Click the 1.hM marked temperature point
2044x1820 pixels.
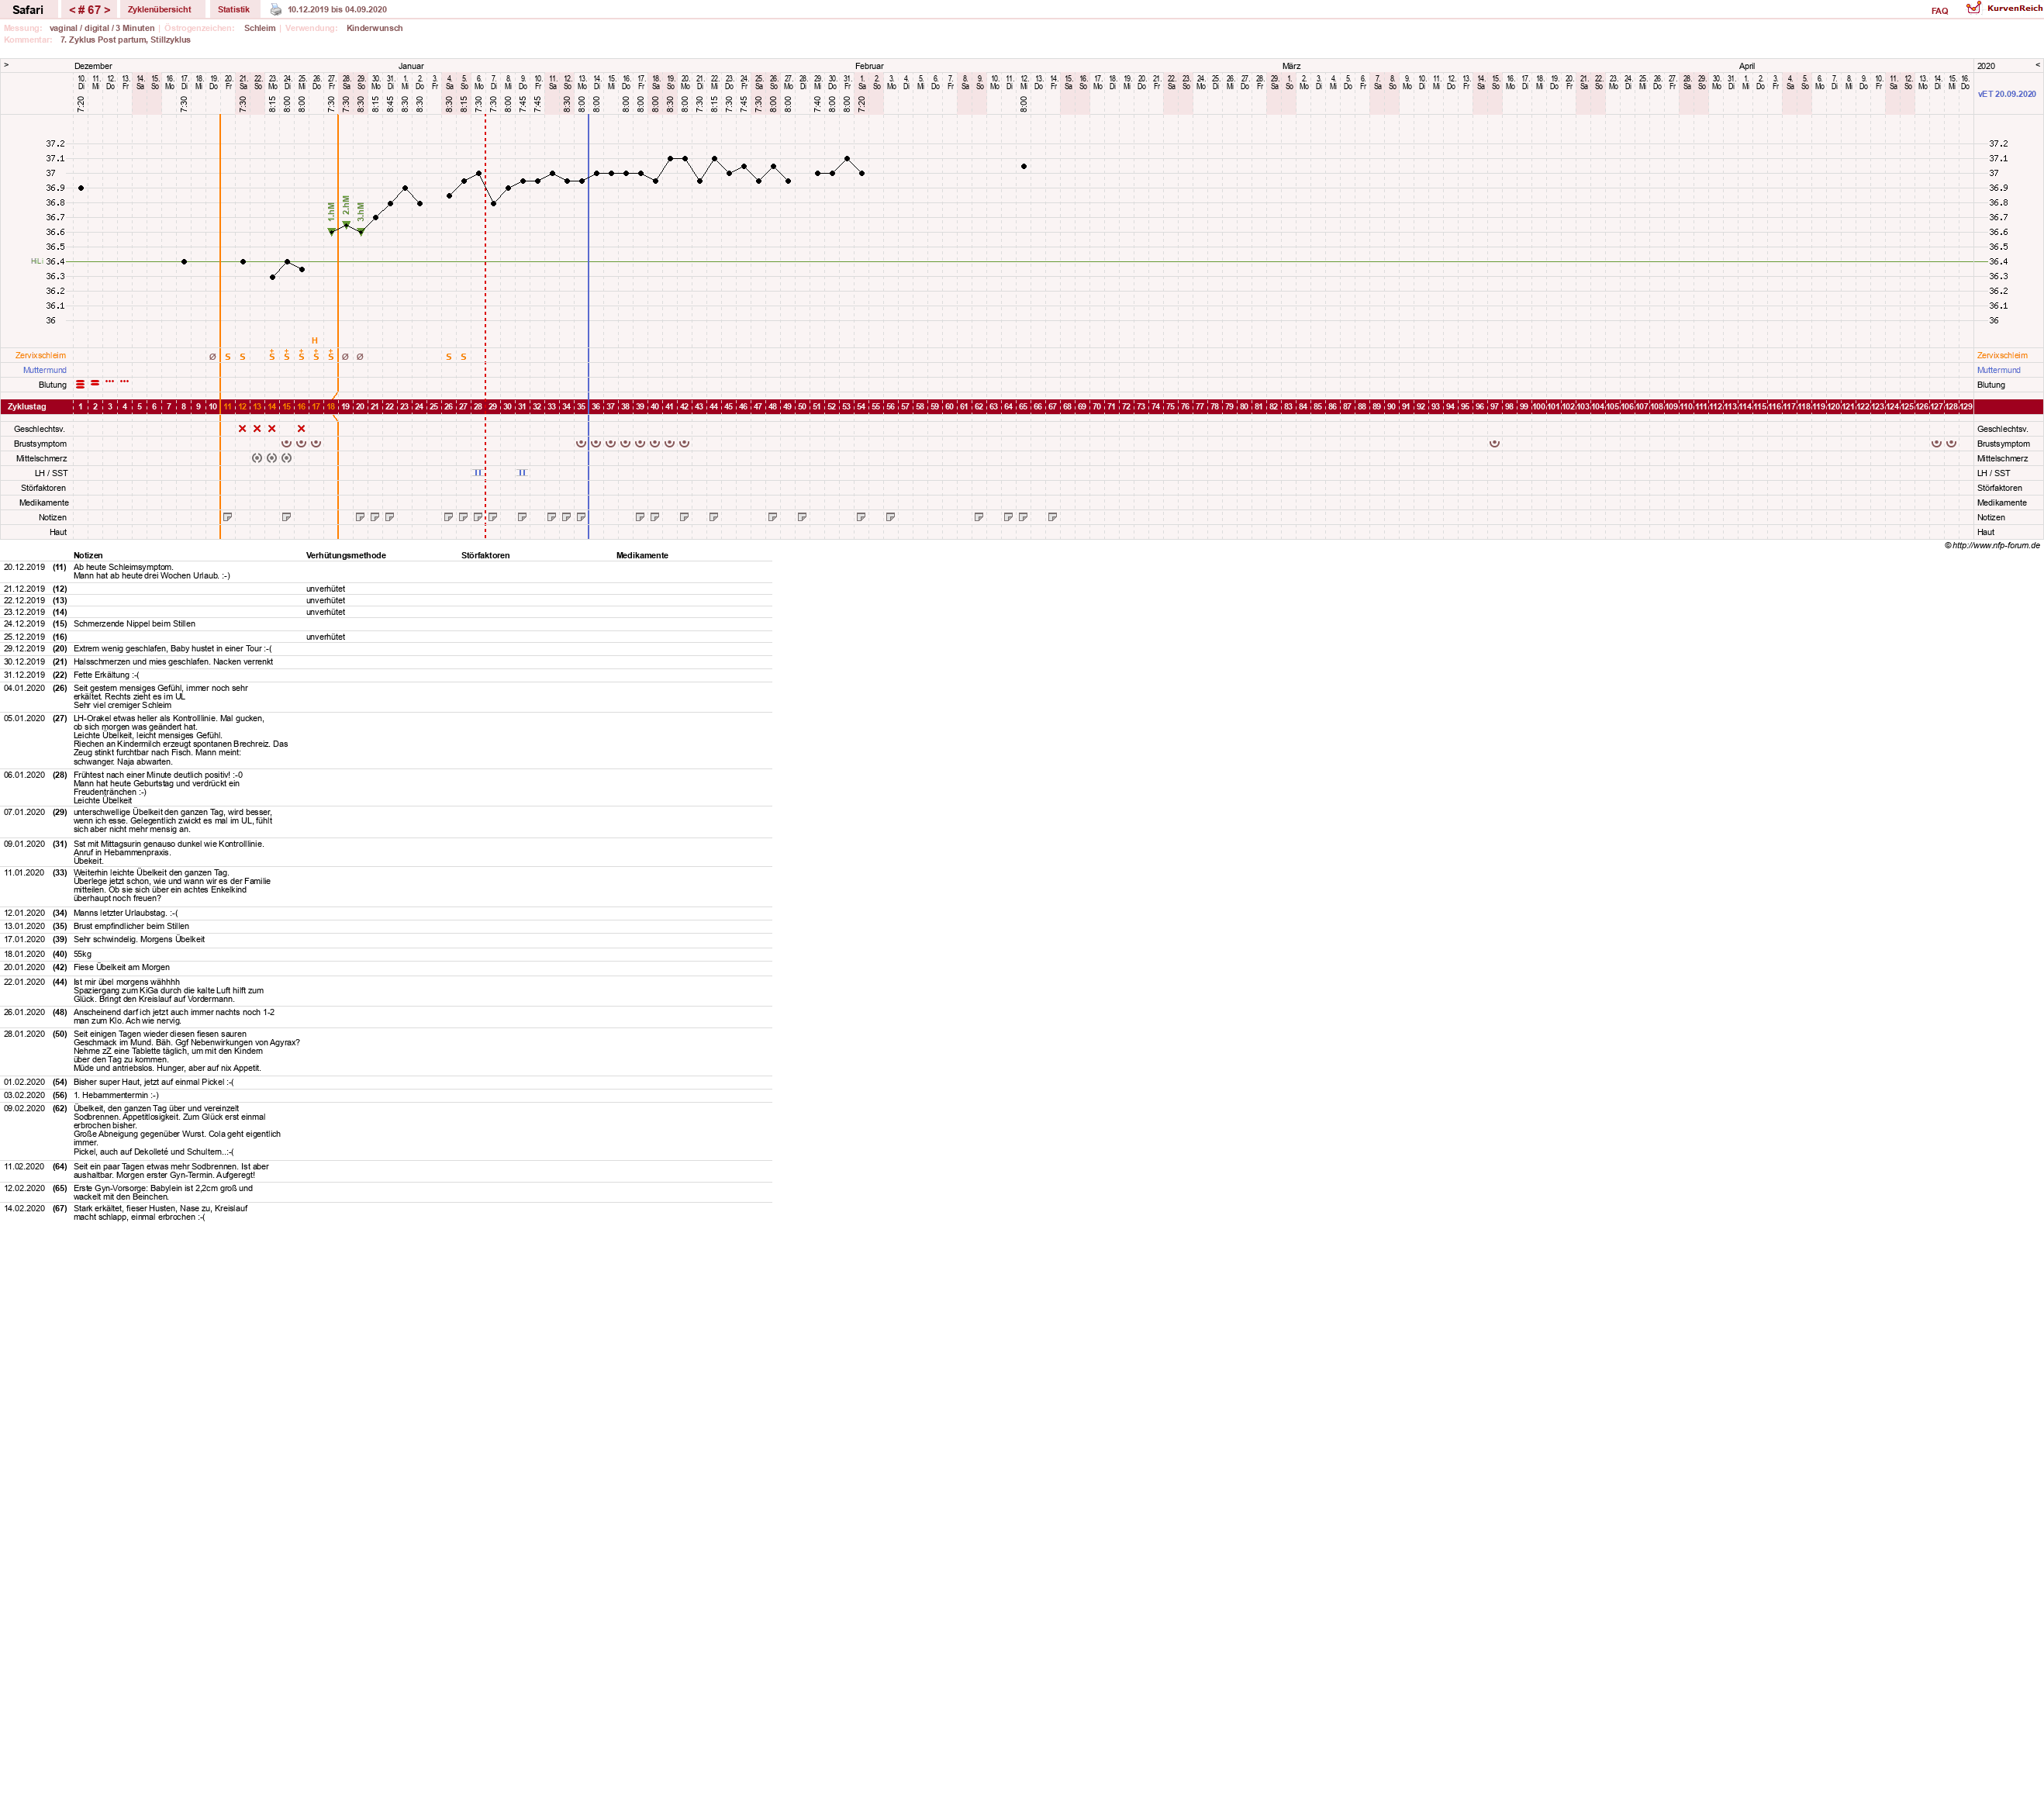pos(332,232)
